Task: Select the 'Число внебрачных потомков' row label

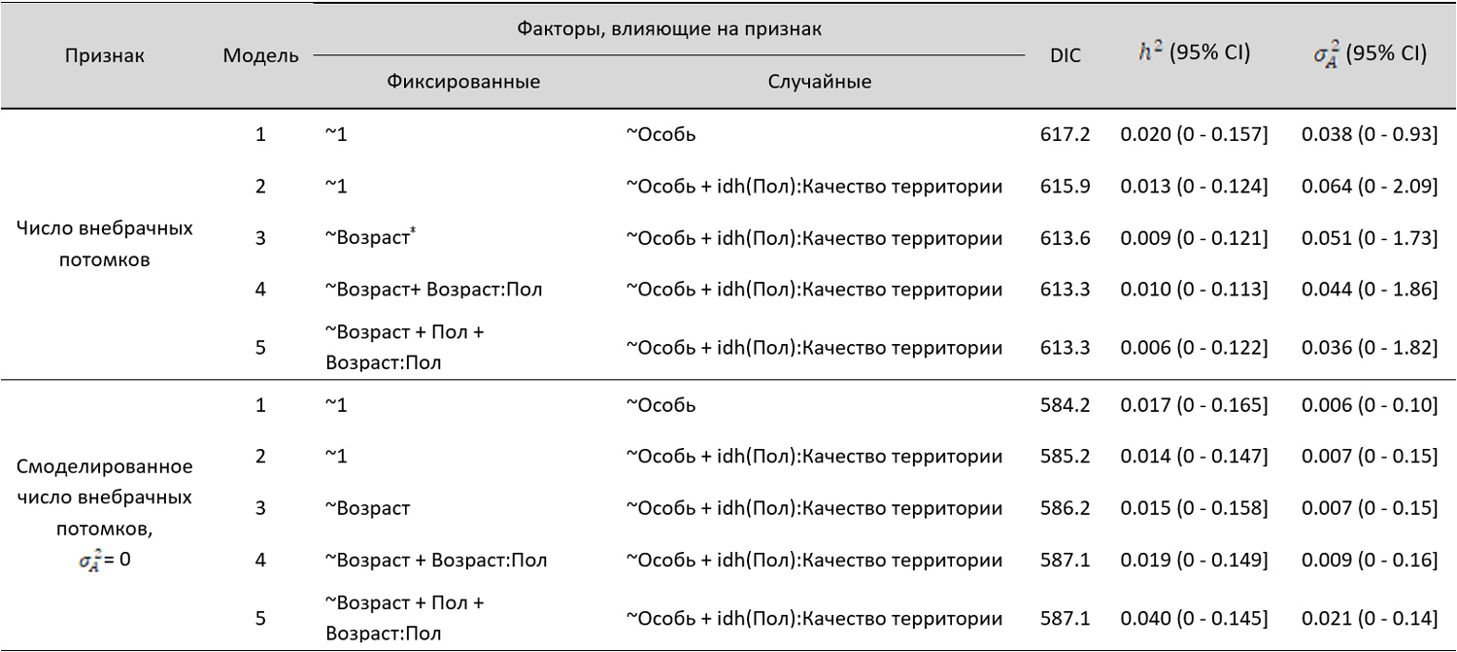Action: [x=105, y=243]
